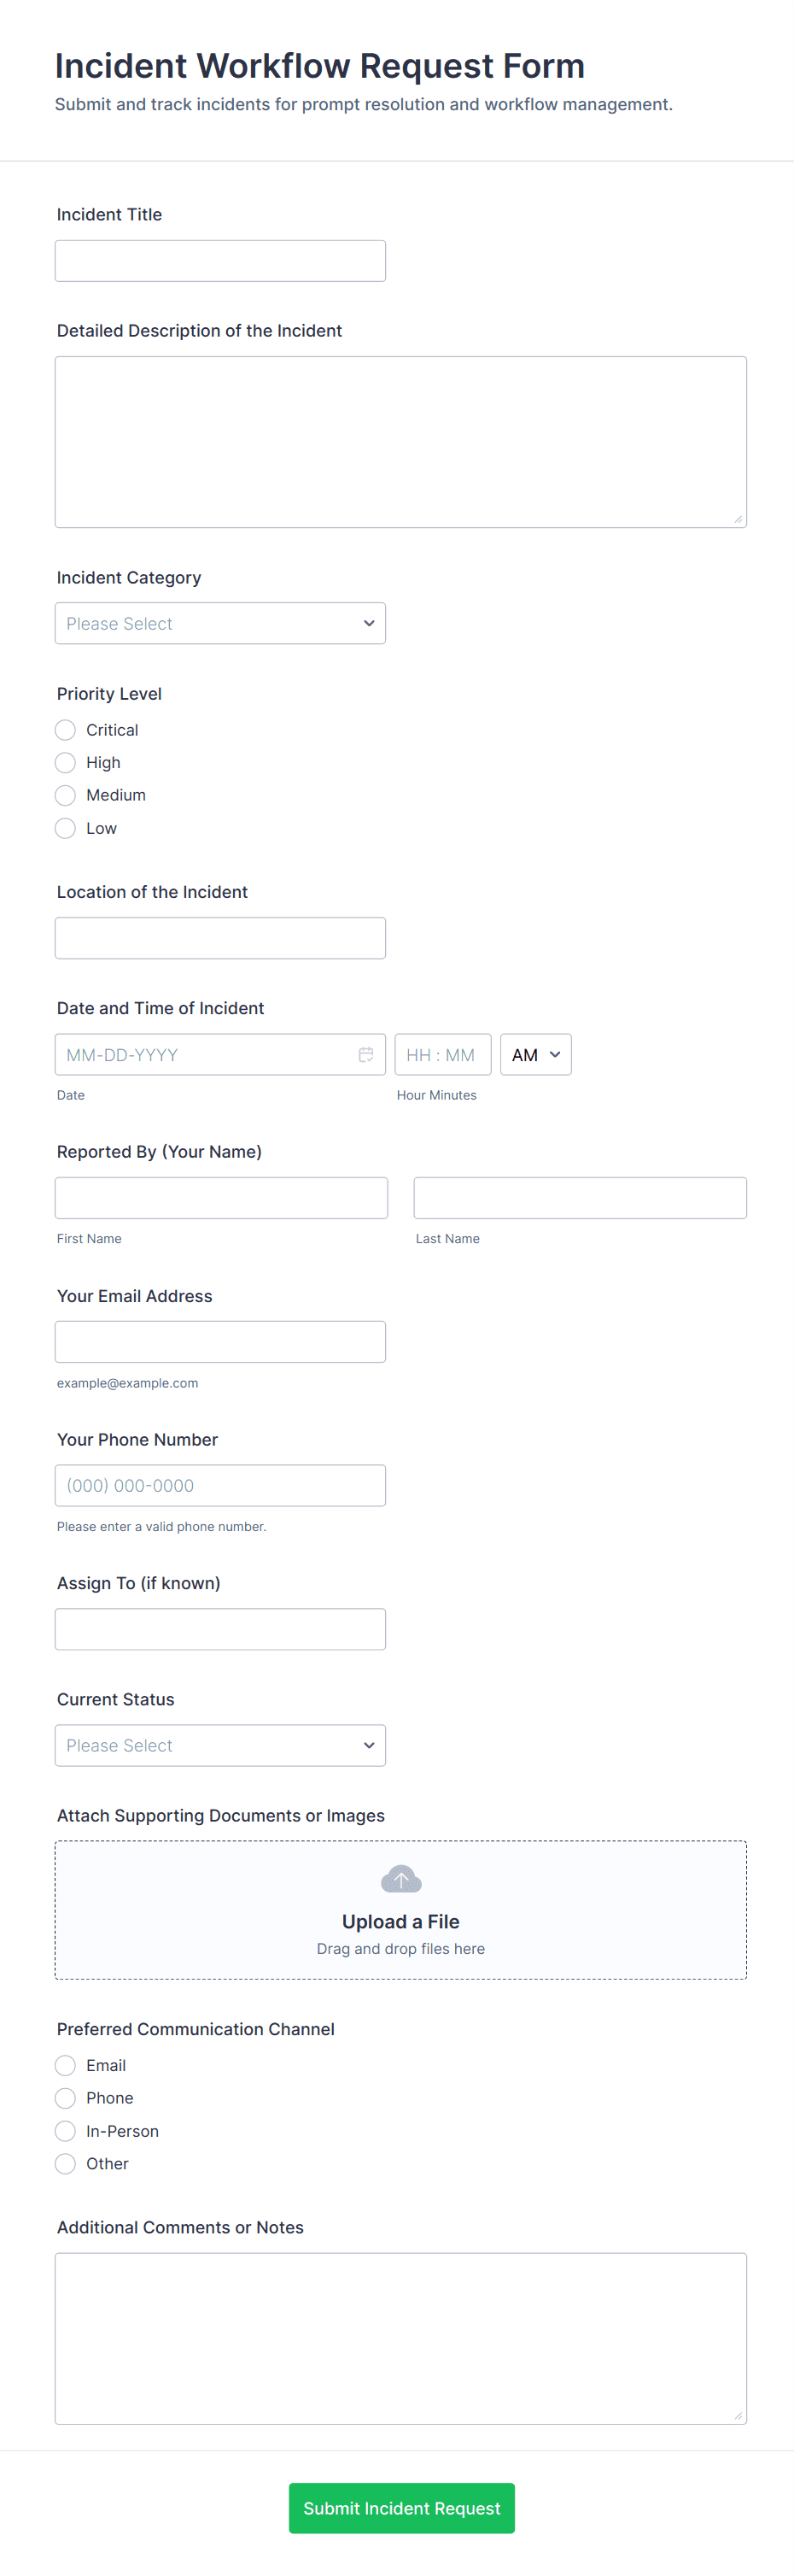Select Email as preferred communication channel
794x2576 pixels.
tap(66, 2065)
